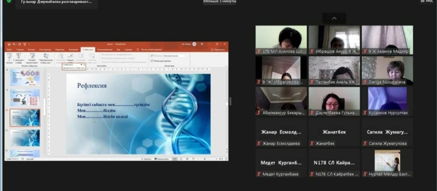The image size is (437, 191).
Task: Open the File tab in PowerPoint
Action: (8, 49)
